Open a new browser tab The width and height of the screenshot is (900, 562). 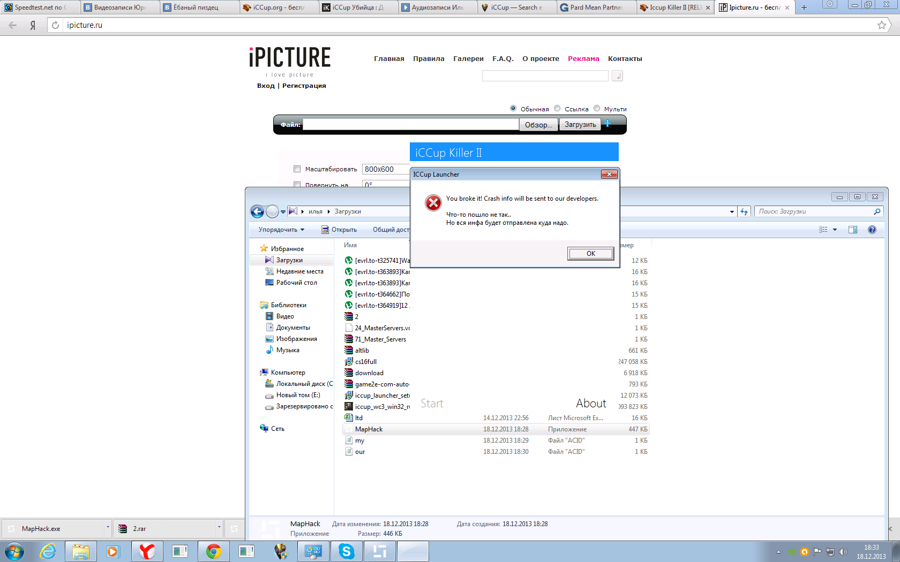click(x=804, y=7)
